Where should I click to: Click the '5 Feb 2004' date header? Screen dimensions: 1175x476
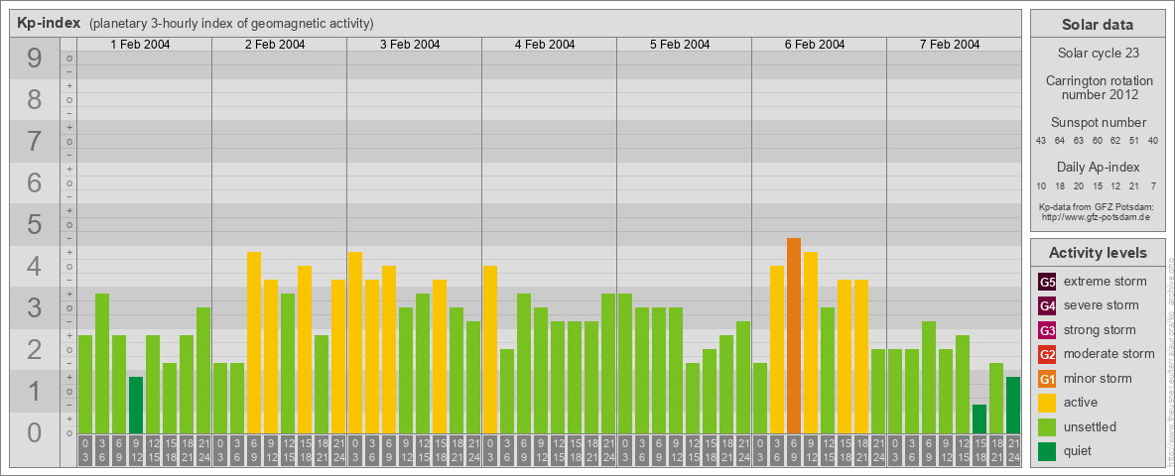(680, 45)
